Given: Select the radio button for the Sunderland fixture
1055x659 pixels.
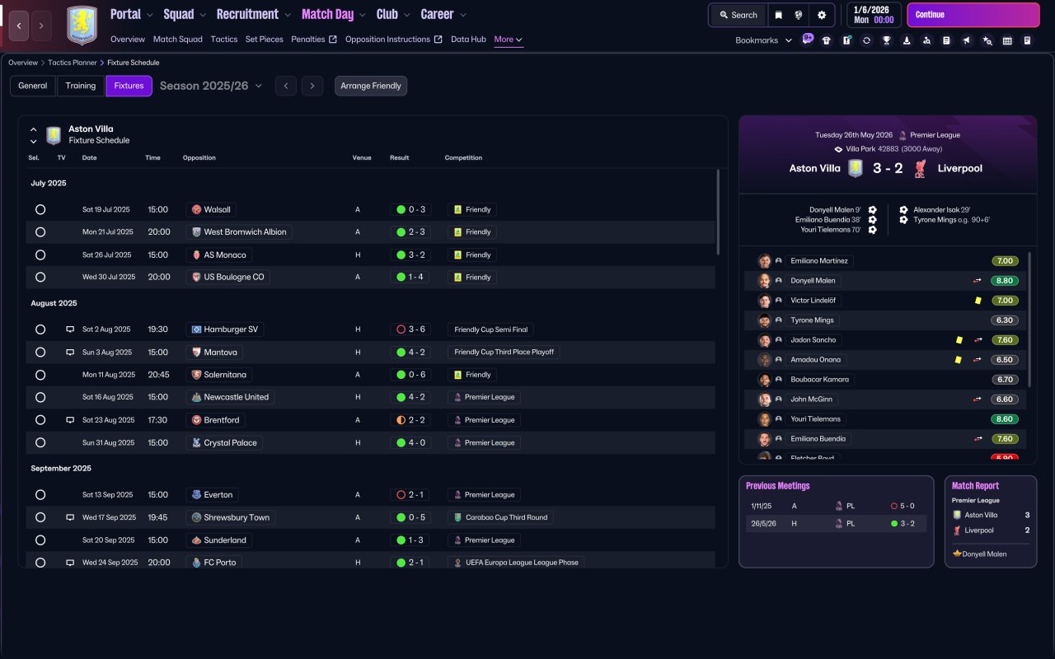Looking at the screenshot, I should 40,540.
